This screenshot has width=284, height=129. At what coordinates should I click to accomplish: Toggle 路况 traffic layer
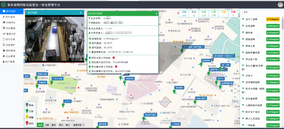pos(53,125)
